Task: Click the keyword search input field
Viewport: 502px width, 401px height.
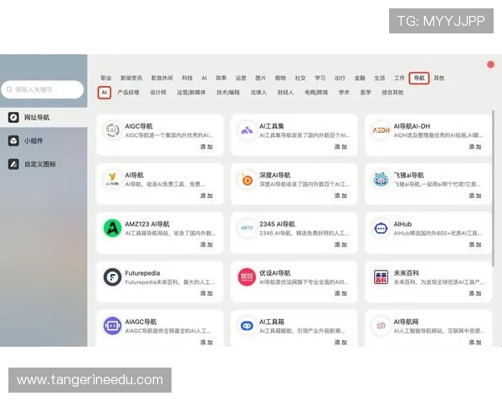Action: pyautogui.click(x=43, y=89)
